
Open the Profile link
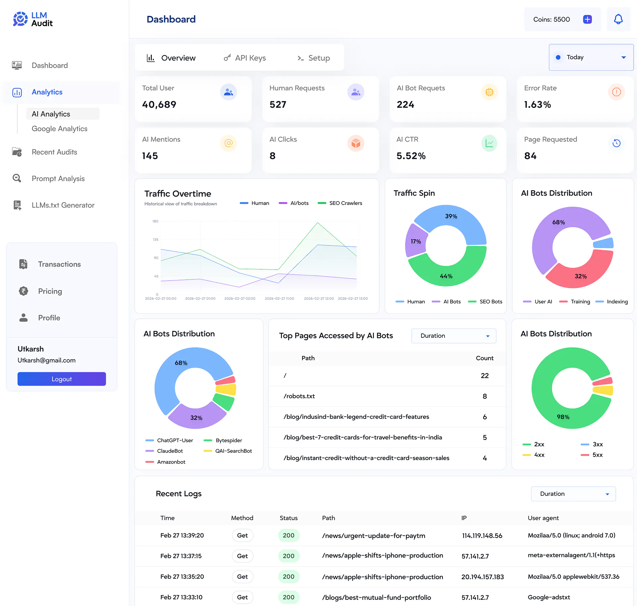tap(49, 318)
